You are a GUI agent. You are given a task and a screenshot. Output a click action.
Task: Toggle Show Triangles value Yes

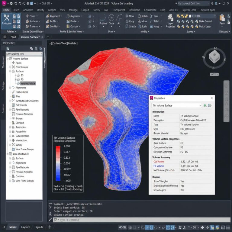182,181
